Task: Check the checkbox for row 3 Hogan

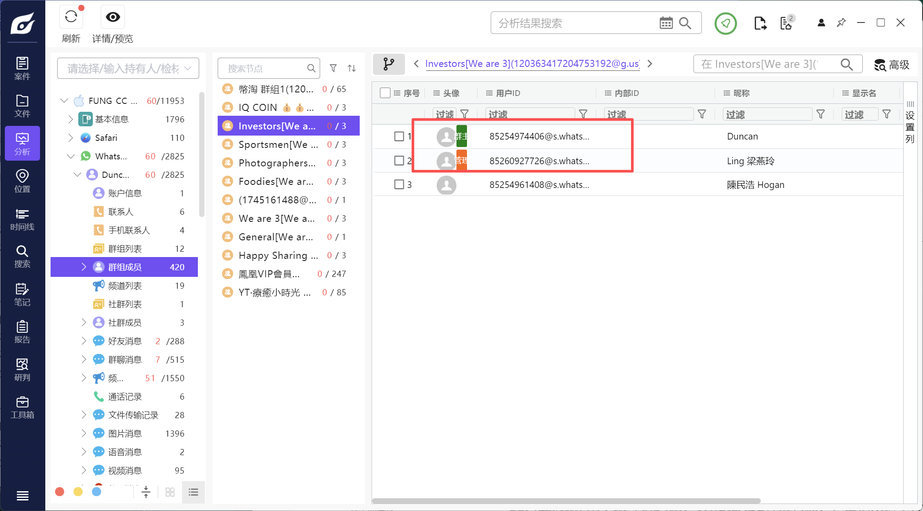Action: 399,184
